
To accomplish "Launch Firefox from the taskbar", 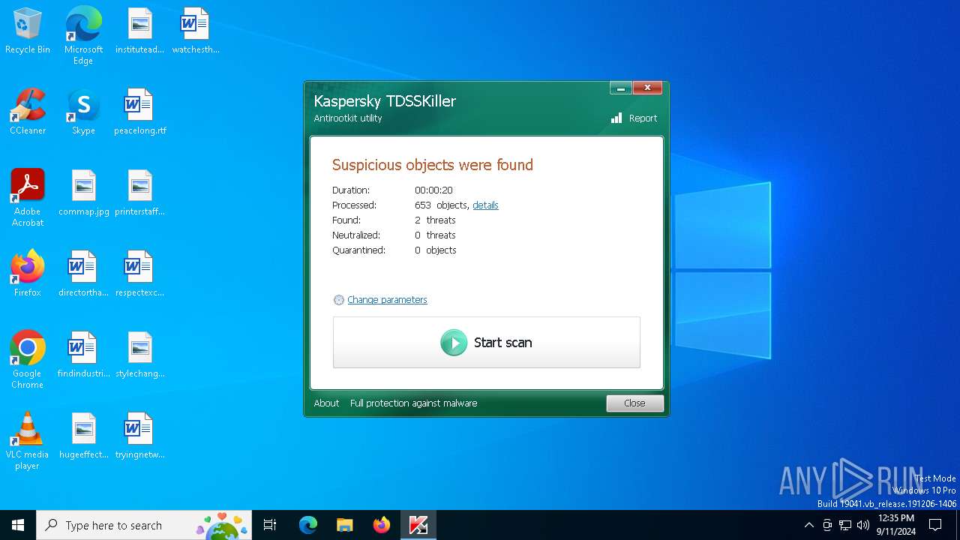I will click(381, 525).
